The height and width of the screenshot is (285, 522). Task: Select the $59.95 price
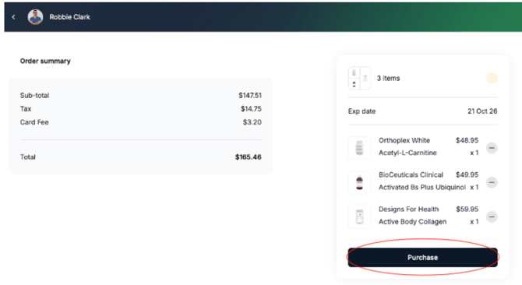467,209
